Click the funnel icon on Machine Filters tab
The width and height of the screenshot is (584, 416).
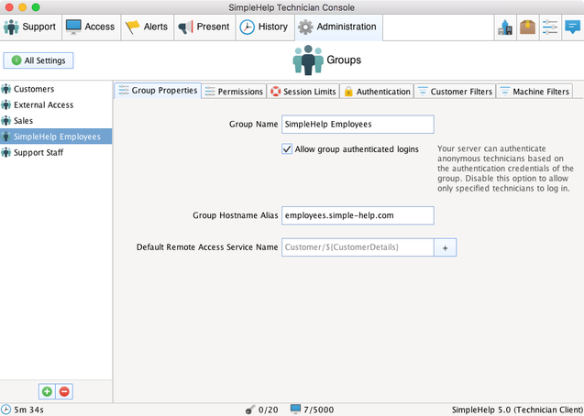click(504, 91)
